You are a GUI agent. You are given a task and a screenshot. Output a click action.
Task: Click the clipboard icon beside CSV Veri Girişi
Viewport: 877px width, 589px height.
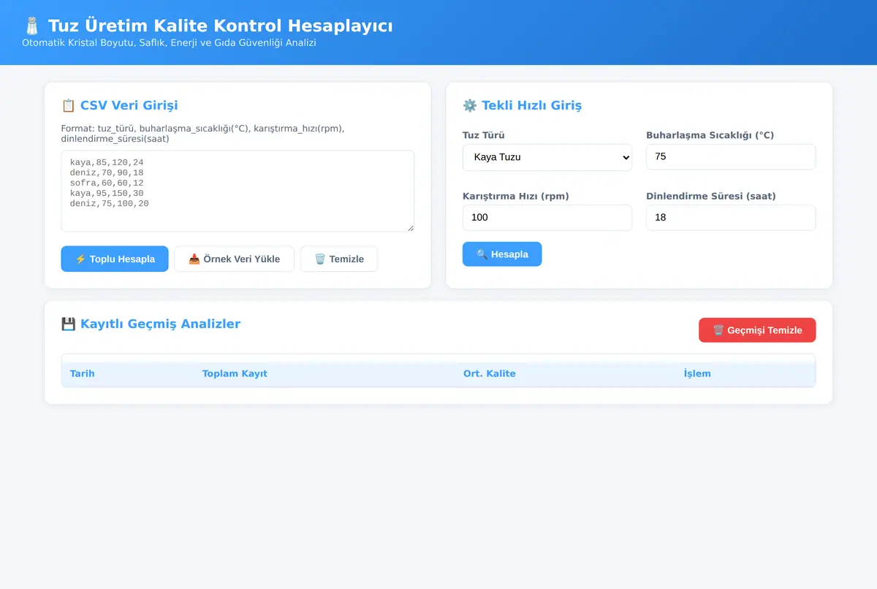pos(69,105)
